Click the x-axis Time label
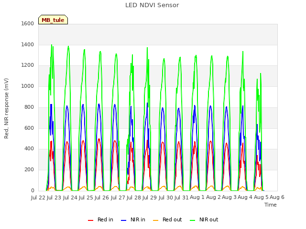Viewport: 306px width, 229px height. [270, 205]
